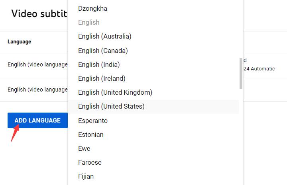Choose English (Australia) in the dropdown
This screenshot has height=185, width=287.
[104, 36]
